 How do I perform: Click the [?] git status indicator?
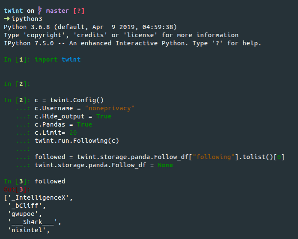tap(79, 11)
